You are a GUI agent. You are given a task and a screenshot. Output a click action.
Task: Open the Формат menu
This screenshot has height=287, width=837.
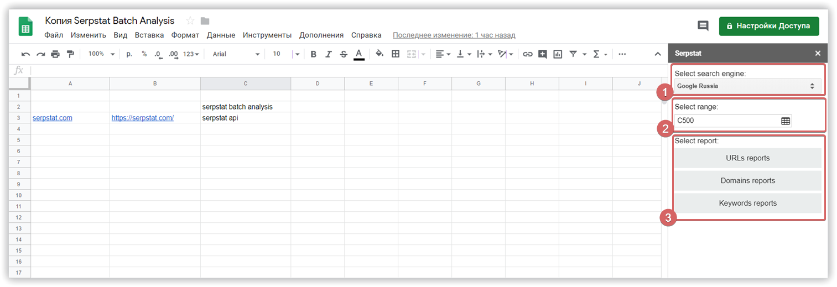185,35
